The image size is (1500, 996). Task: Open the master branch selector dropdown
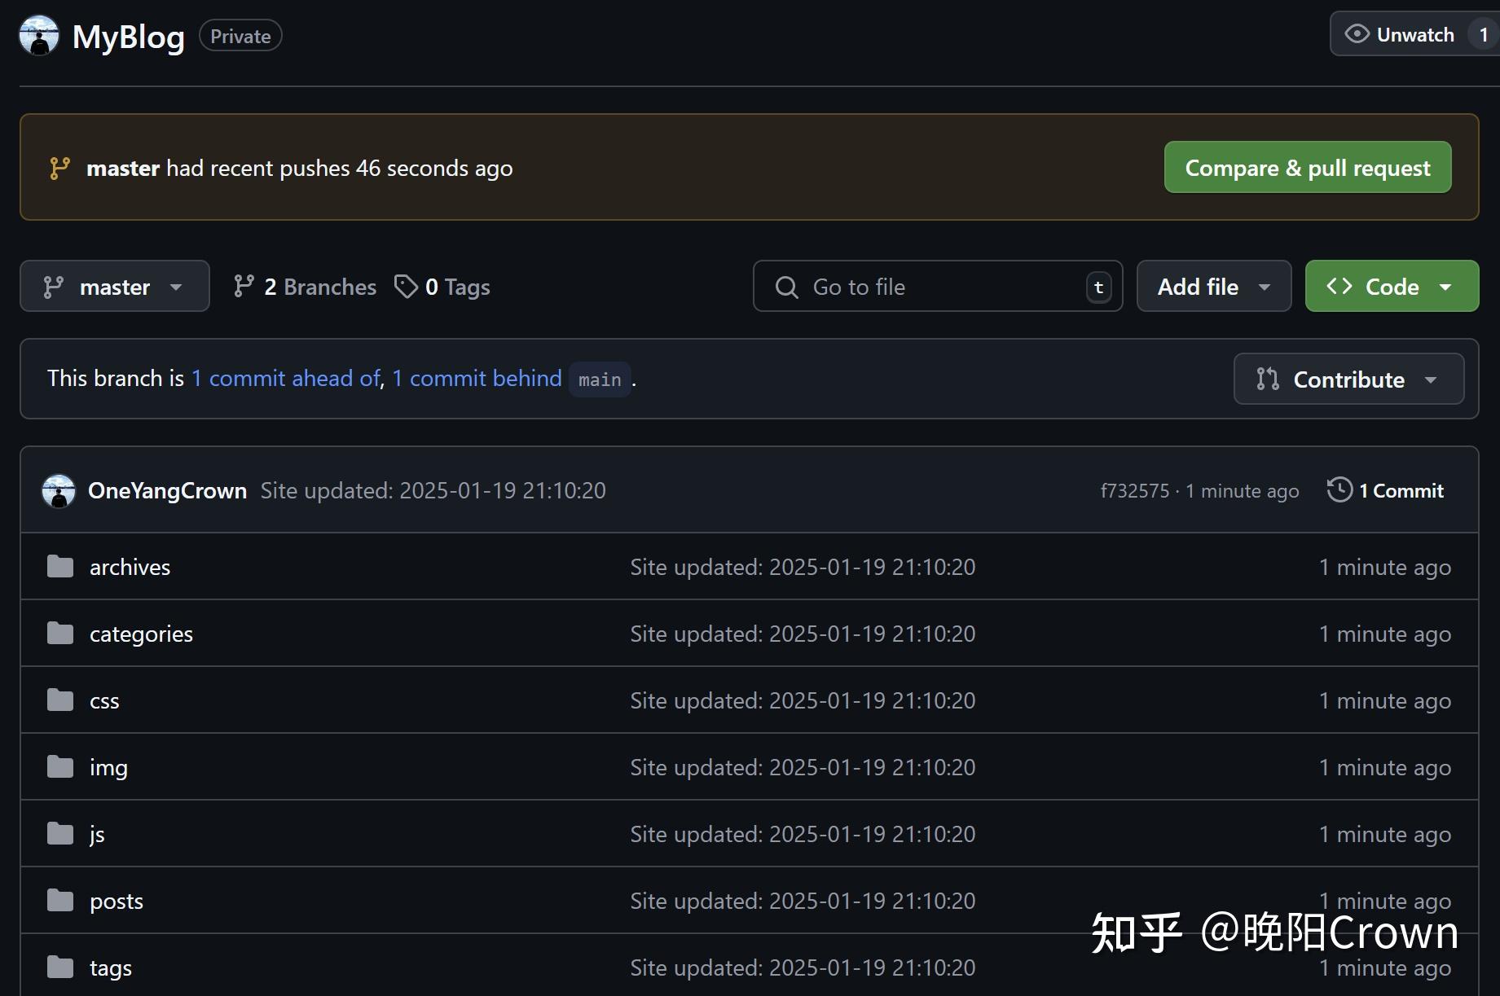[115, 287]
